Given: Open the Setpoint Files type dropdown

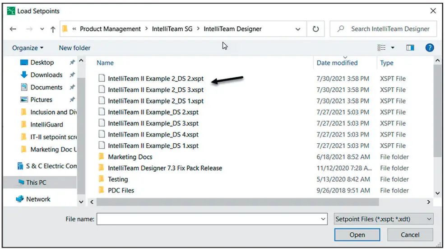Looking at the screenshot, I should 383,219.
